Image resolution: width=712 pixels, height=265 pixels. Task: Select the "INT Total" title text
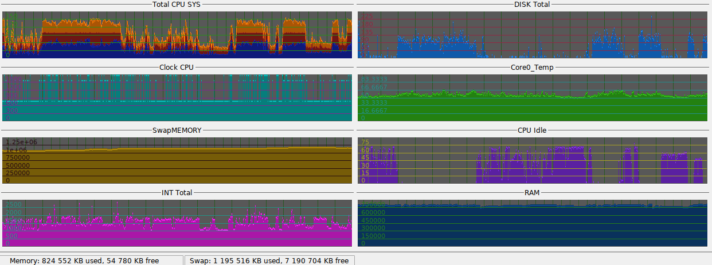pyautogui.click(x=177, y=193)
